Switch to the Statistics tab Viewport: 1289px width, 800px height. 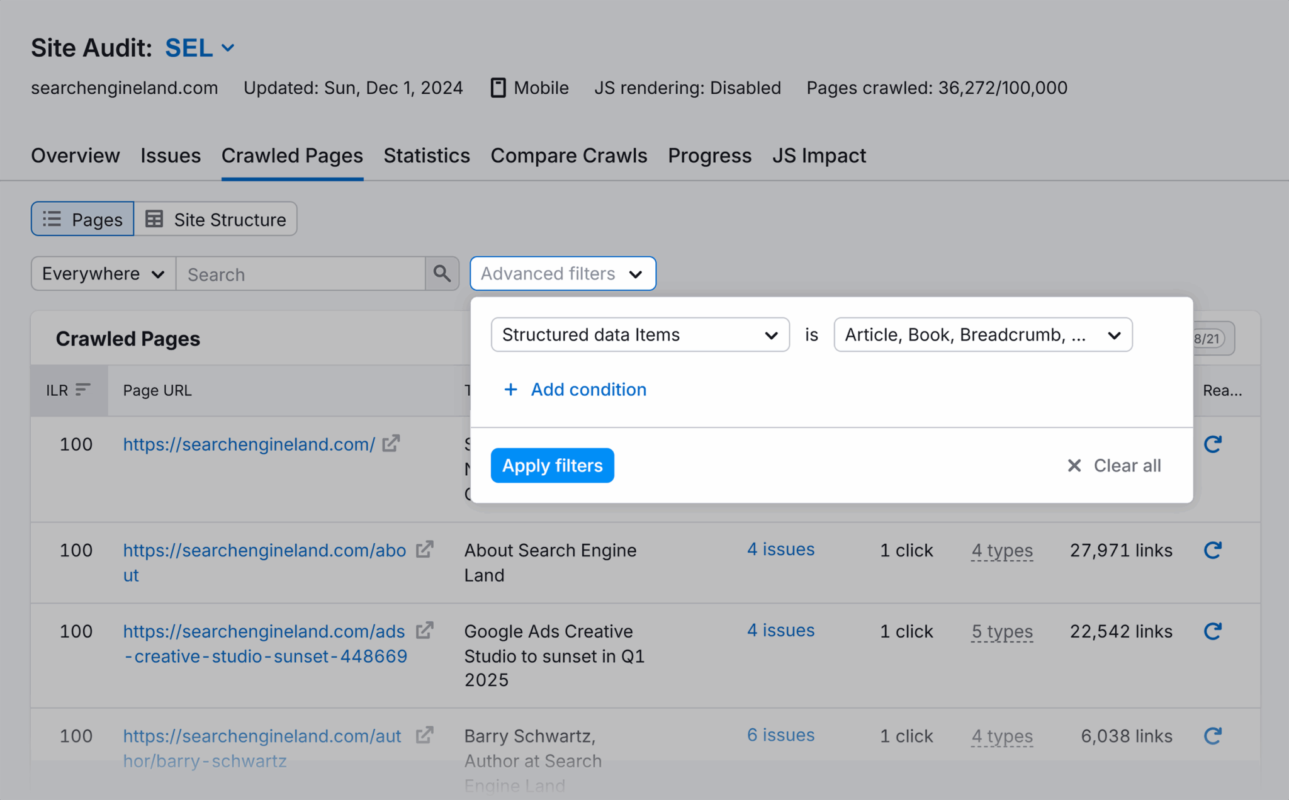(x=426, y=155)
